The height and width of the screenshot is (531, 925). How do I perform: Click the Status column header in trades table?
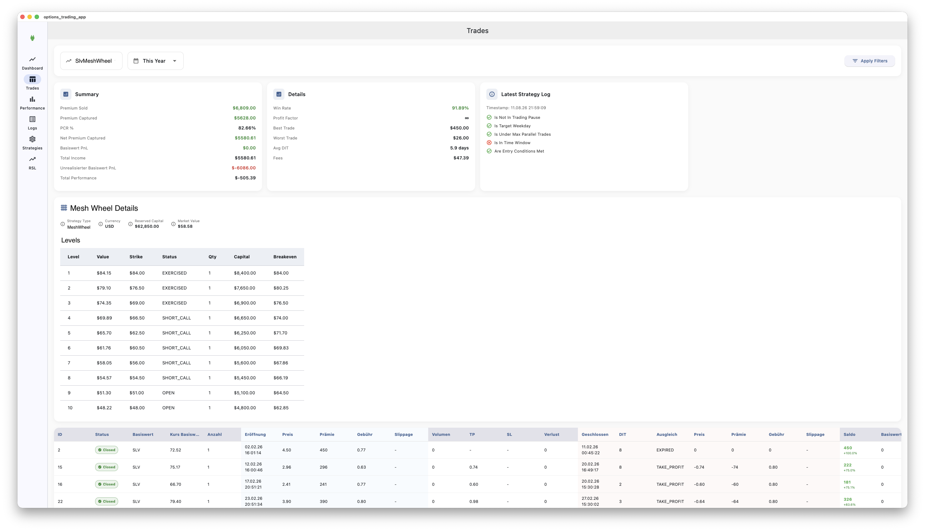(x=102, y=434)
